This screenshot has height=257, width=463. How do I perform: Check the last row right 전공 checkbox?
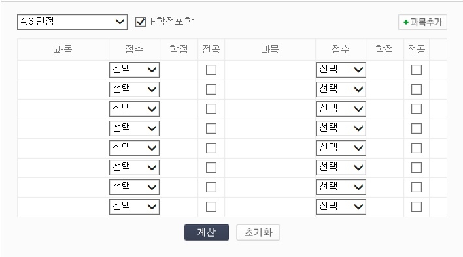pos(417,207)
